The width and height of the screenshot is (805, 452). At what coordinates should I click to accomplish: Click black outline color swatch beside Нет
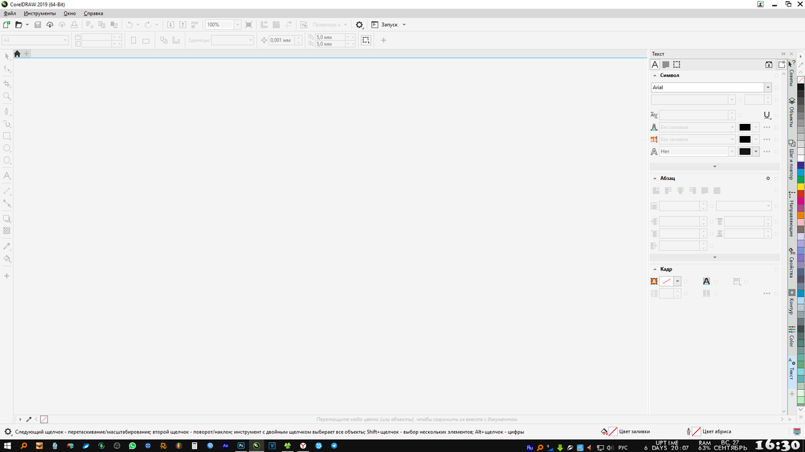[x=745, y=151]
